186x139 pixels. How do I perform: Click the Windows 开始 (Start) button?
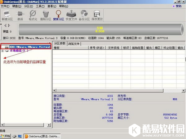coord(6,136)
